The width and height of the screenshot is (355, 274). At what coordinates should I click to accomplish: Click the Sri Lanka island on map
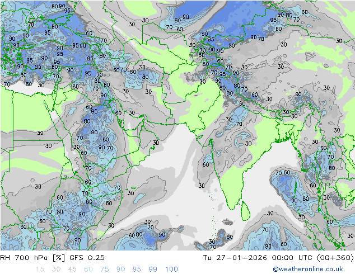click(x=245, y=211)
